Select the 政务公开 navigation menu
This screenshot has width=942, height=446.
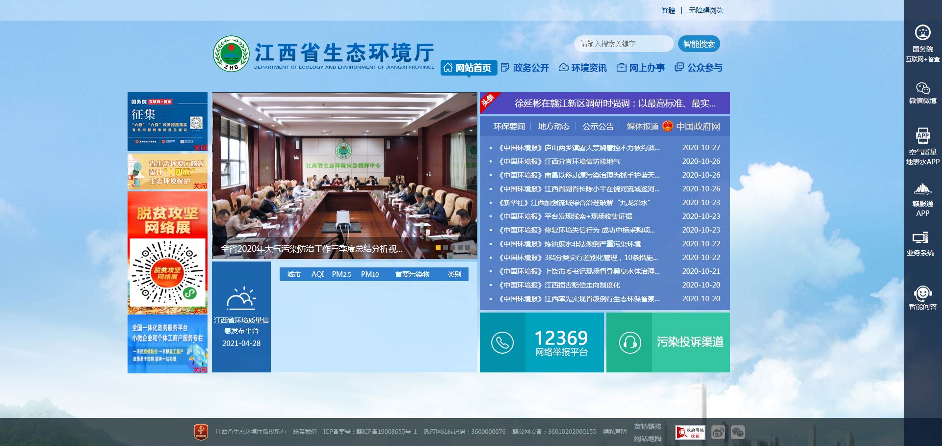point(525,68)
